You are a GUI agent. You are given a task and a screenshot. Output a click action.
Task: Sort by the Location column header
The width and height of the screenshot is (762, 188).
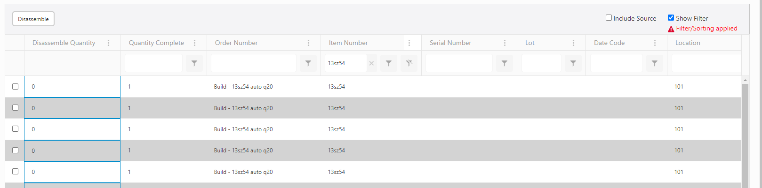pyautogui.click(x=688, y=43)
